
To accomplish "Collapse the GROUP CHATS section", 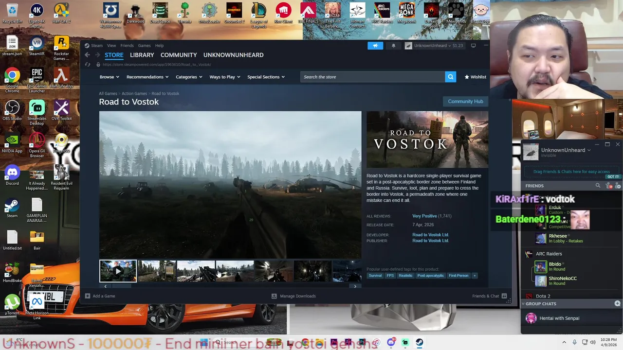I will coord(523,304).
